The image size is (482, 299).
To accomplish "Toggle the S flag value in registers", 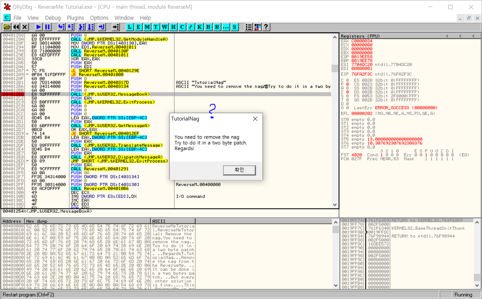I will coord(347,96).
